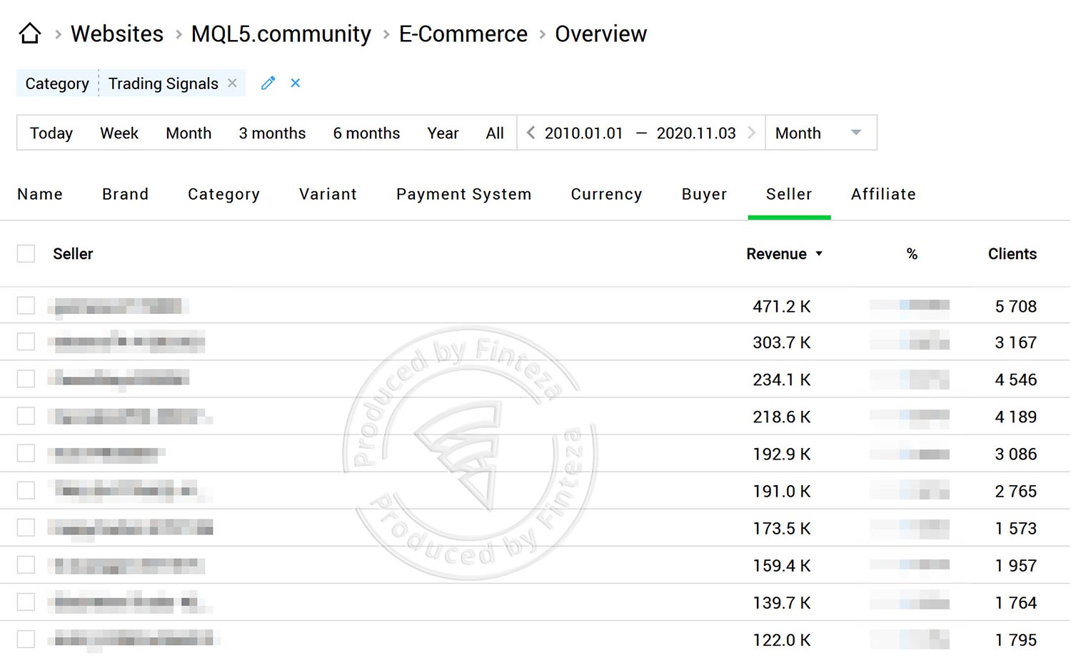Open the E-Commerce breadcrumb link

463,34
